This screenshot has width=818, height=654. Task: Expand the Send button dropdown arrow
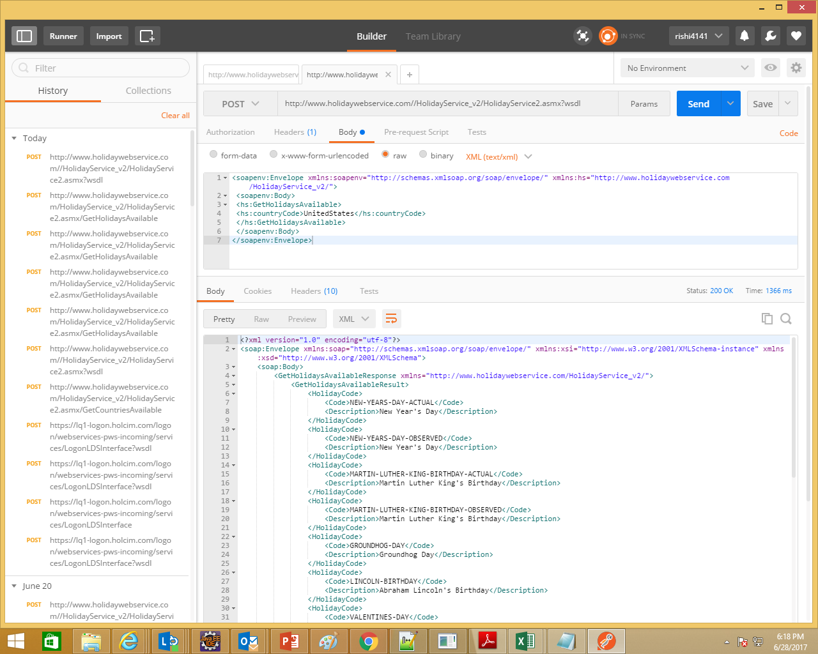point(730,103)
